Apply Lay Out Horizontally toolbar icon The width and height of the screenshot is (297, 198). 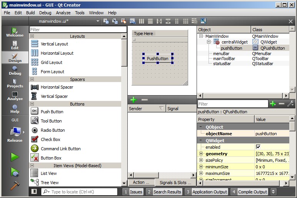click(141, 21)
